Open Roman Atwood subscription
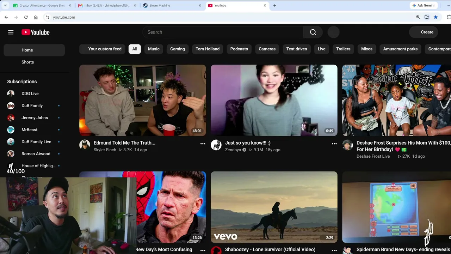Screen dimensions: 451x254 [x=34, y=153]
